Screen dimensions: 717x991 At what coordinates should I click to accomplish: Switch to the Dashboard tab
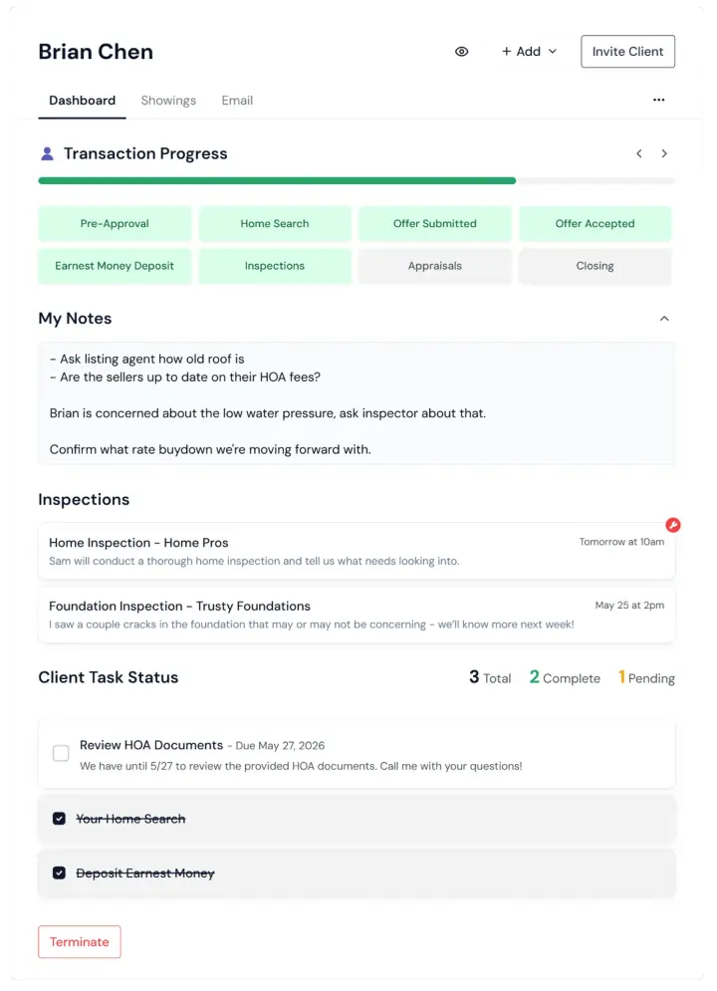(x=82, y=101)
